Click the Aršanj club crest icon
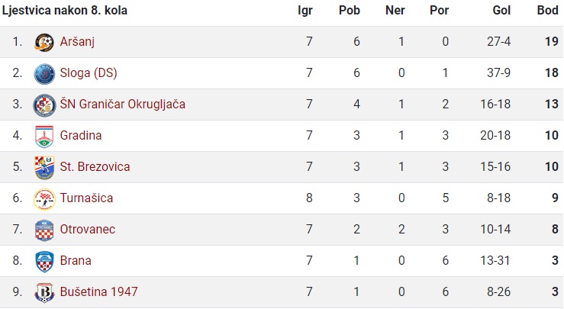 [44, 42]
